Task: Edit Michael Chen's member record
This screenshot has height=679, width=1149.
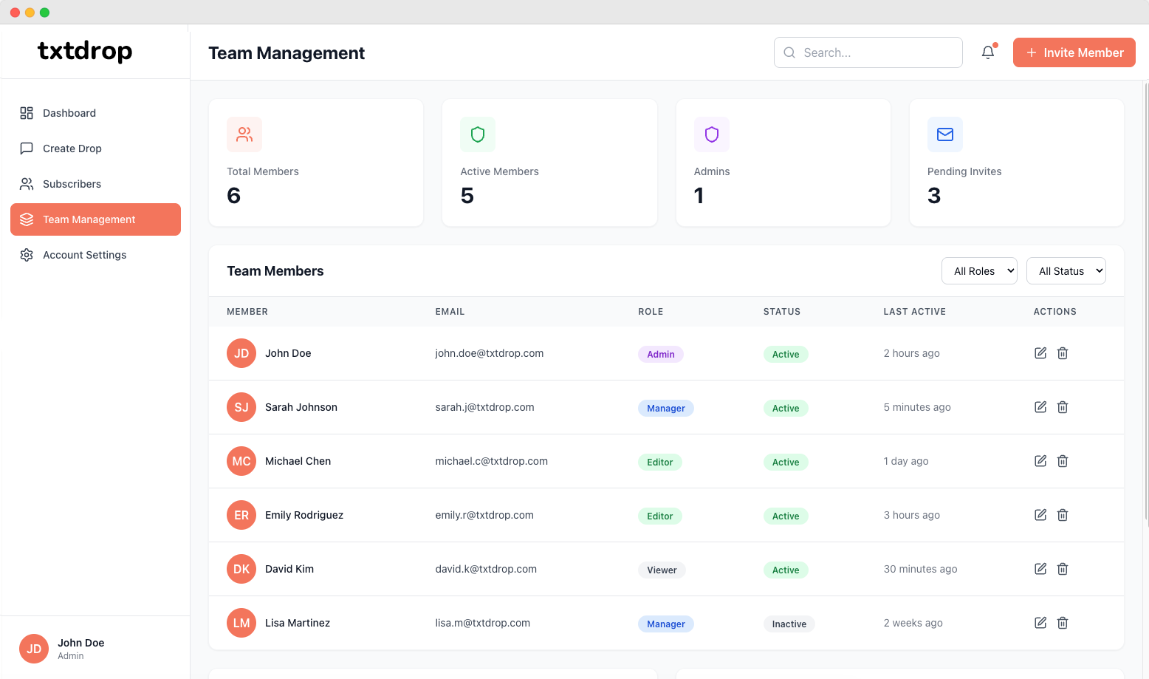Action: (1040, 461)
